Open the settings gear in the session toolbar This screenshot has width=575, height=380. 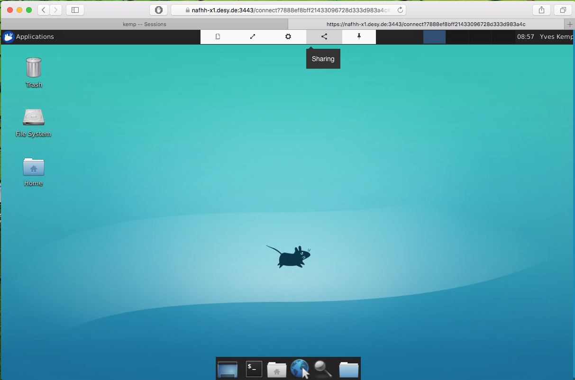tap(288, 37)
